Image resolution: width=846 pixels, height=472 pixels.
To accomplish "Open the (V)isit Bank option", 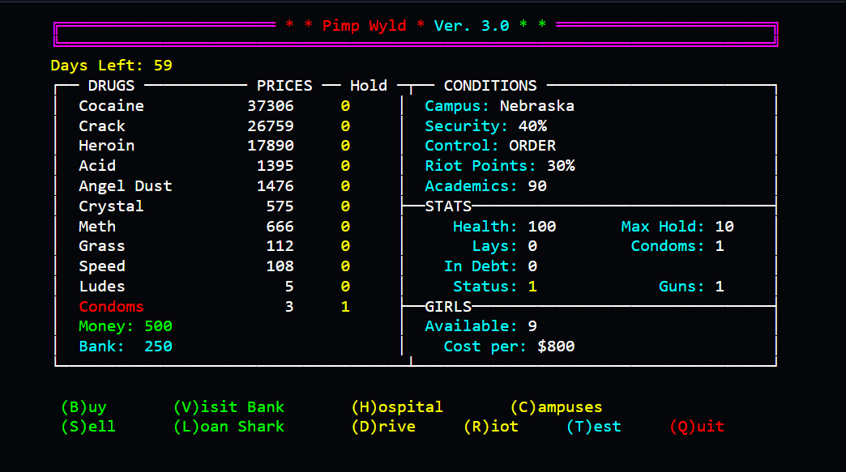I will pos(229,406).
